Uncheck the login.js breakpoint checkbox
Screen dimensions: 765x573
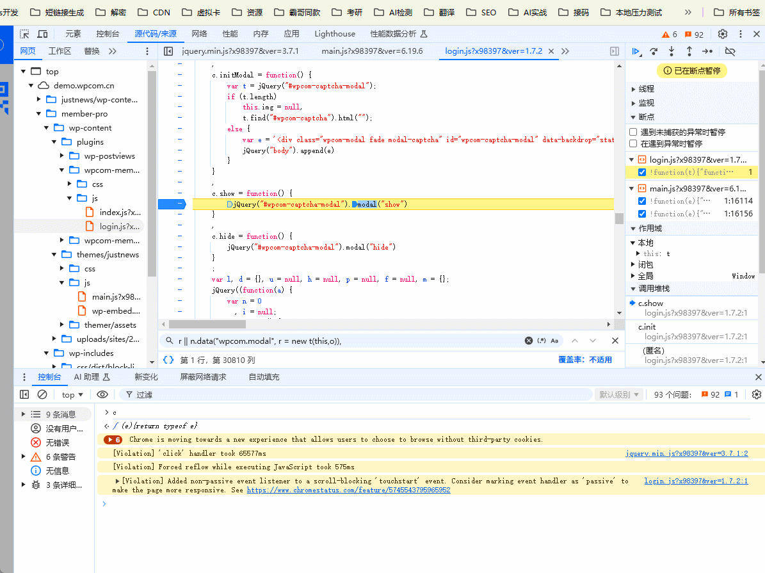[x=642, y=172]
